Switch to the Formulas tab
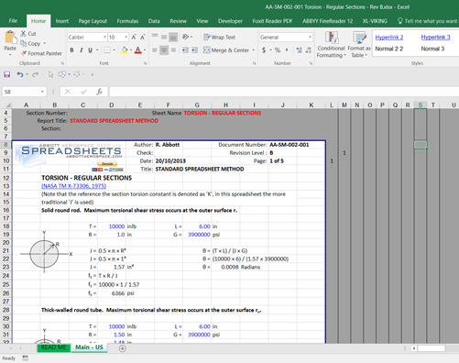The width and height of the screenshot is (459, 363). 127,21
